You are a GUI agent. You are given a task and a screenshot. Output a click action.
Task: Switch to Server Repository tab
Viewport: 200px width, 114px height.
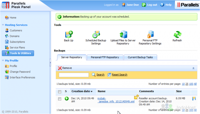pyautogui.click(x=71, y=57)
